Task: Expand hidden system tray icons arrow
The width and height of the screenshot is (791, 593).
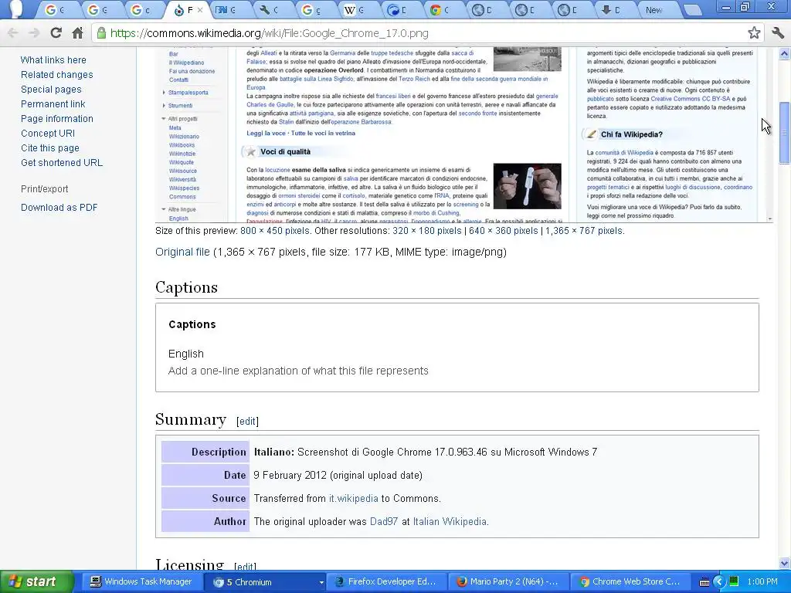Action: pos(719,582)
